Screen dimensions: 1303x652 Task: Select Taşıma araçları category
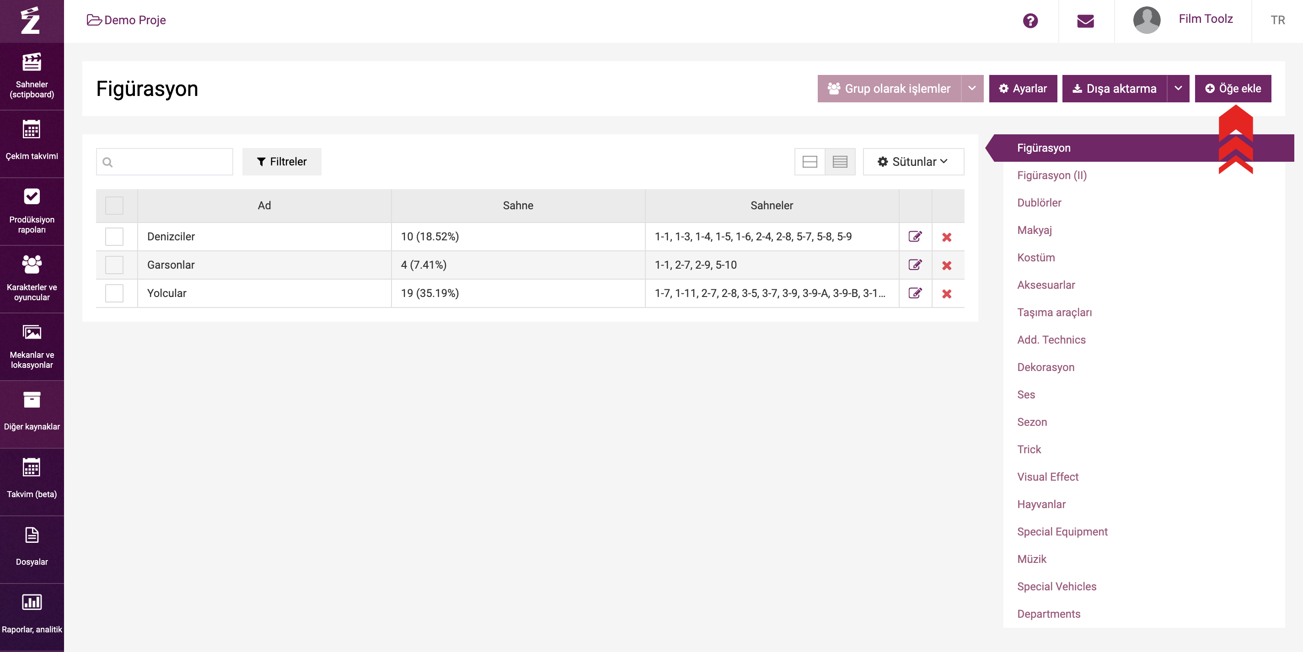point(1055,313)
